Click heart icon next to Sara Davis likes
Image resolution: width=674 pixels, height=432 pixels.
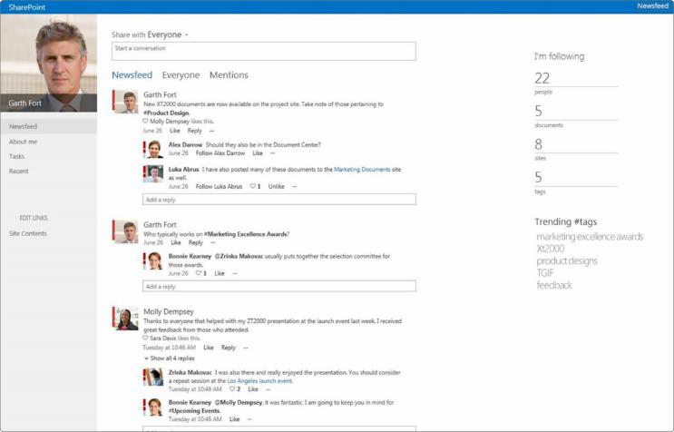[145, 338]
